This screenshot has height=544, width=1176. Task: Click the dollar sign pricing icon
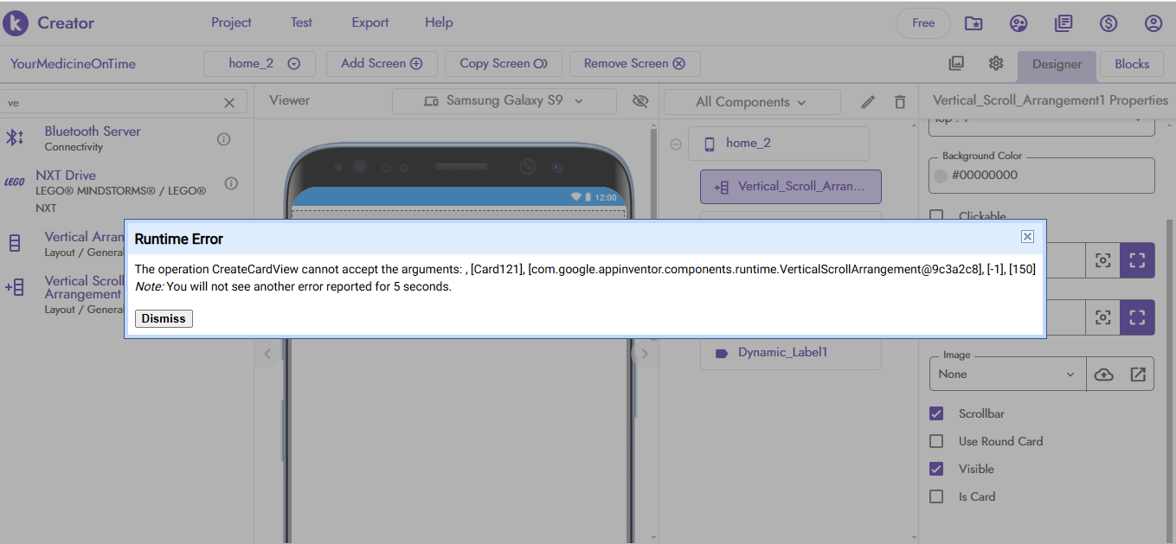tap(1109, 23)
